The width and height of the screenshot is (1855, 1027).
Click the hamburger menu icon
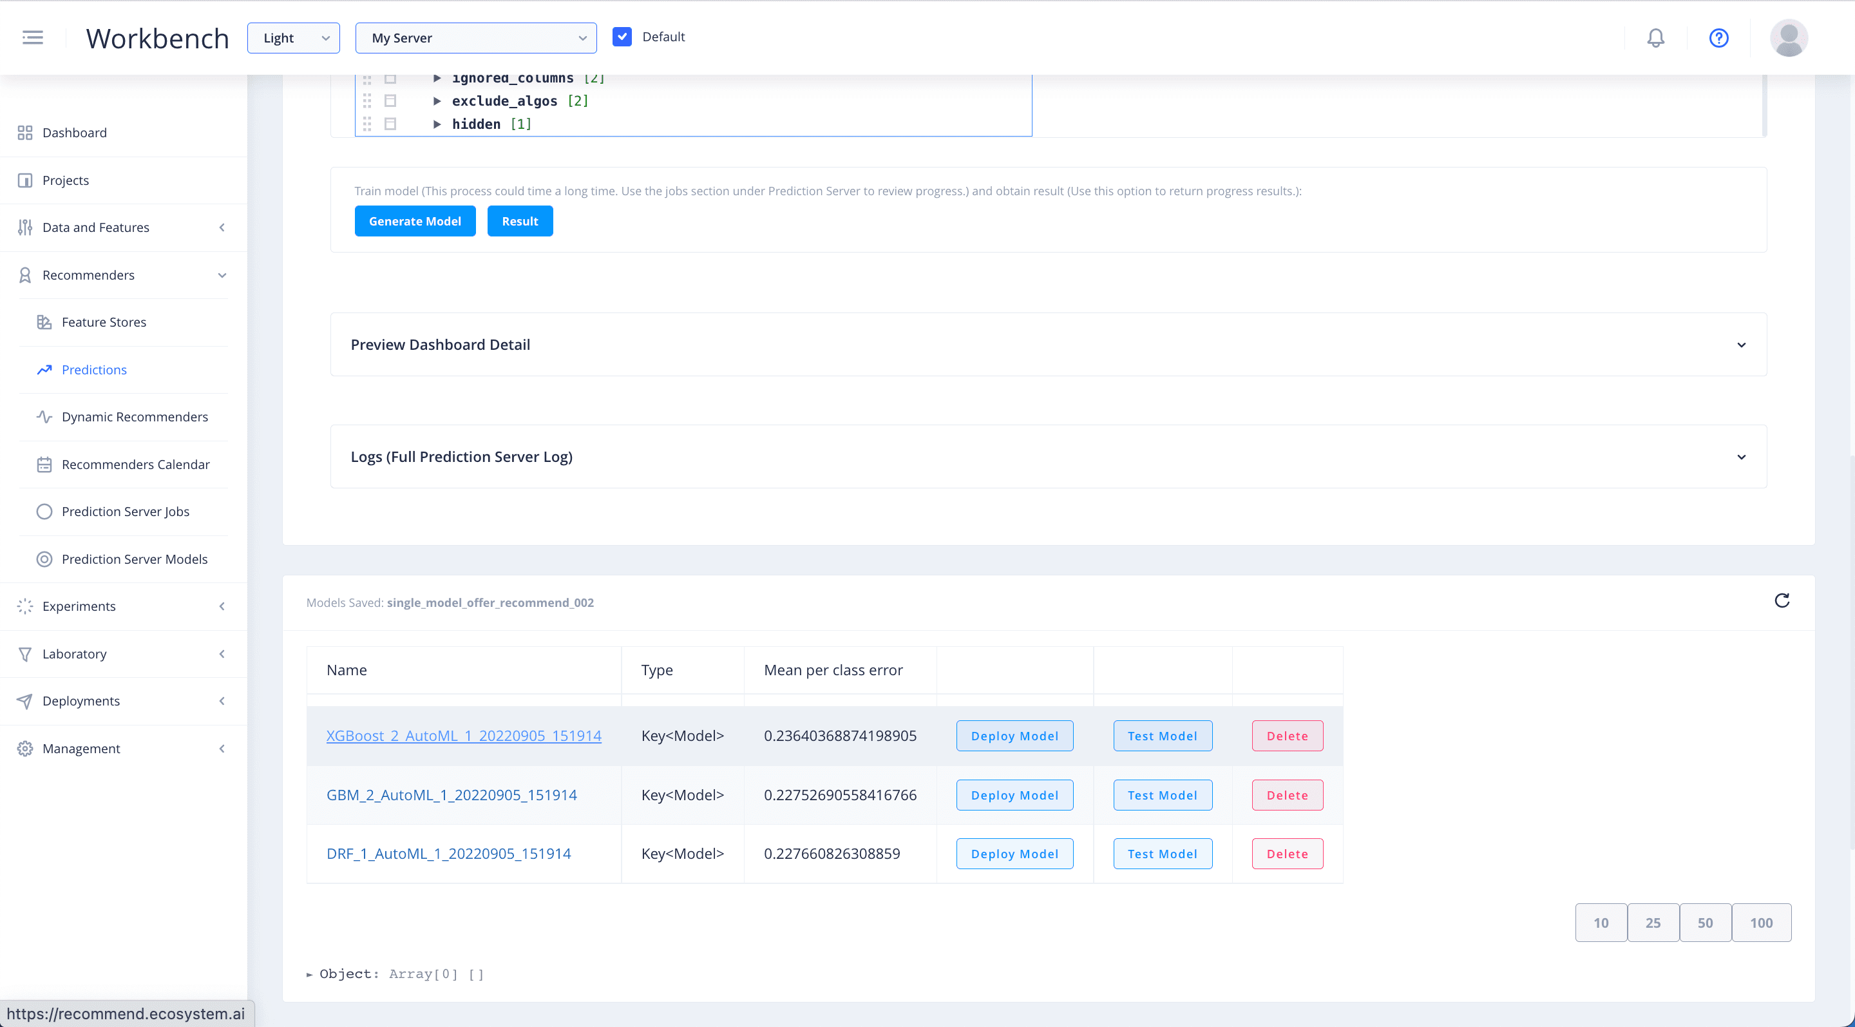[32, 37]
